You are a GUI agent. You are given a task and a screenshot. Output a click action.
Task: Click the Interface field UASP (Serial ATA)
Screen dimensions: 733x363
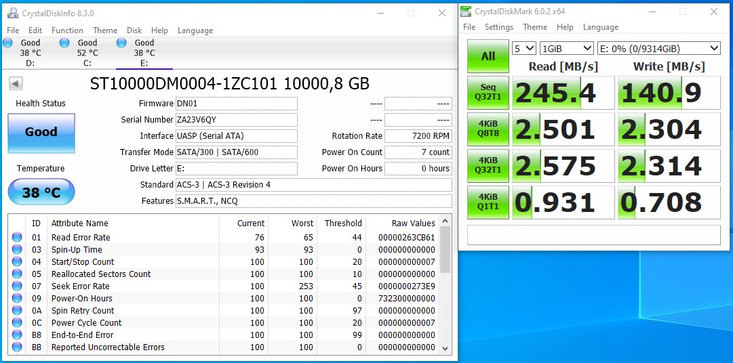coord(236,136)
